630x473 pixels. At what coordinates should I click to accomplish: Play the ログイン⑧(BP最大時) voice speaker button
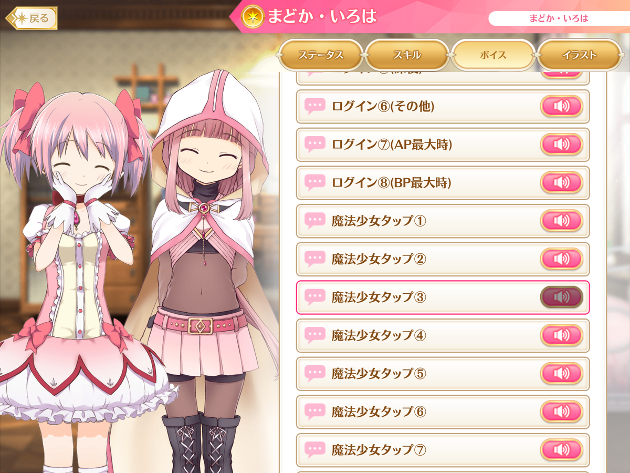(561, 182)
